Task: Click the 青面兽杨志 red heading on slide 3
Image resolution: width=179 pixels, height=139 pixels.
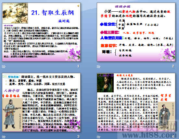Action: click(x=11, y=96)
